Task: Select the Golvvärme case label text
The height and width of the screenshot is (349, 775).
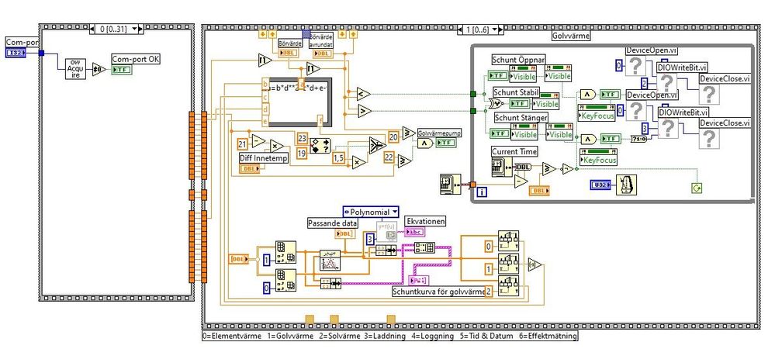Action: 571,36
